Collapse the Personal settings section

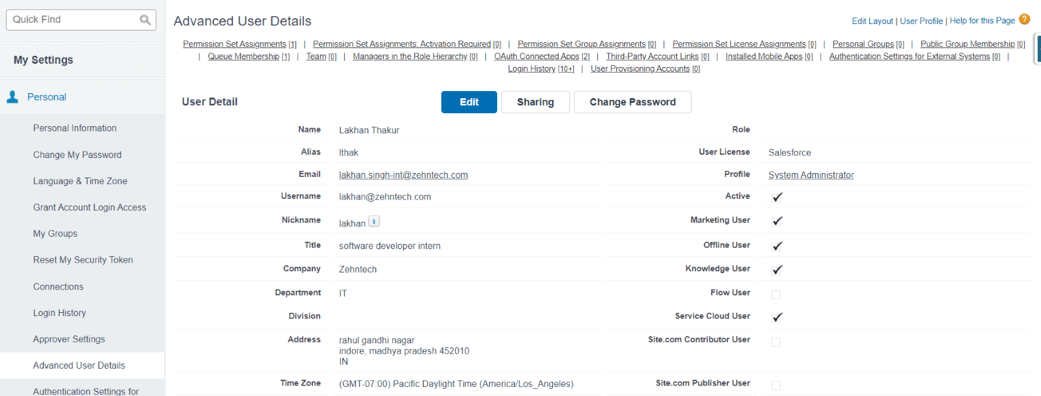tap(47, 97)
